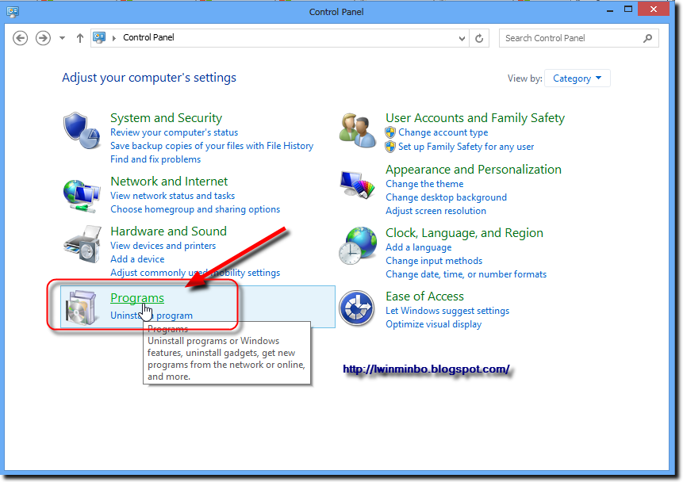
Task: Open Clock, Language, and Region category
Action: (464, 233)
